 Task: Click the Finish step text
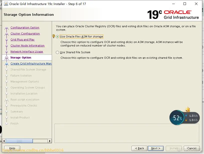14,123
